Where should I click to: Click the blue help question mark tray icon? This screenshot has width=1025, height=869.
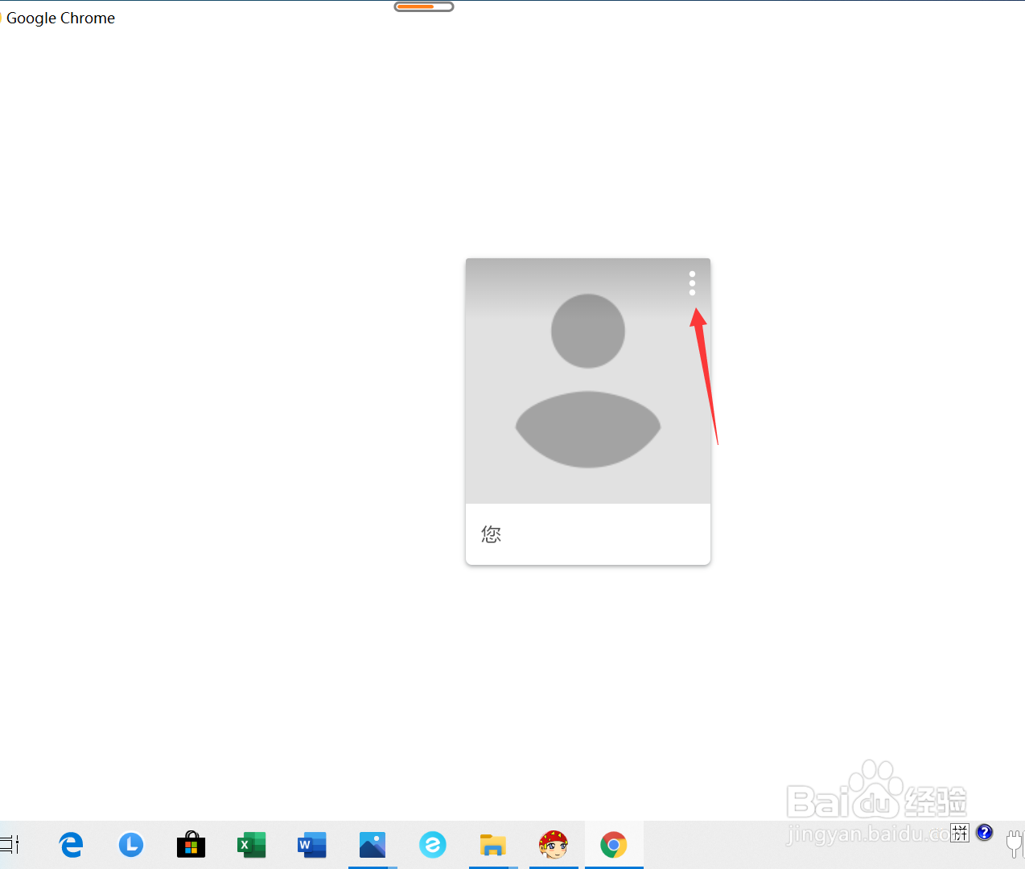coord(985,833)
